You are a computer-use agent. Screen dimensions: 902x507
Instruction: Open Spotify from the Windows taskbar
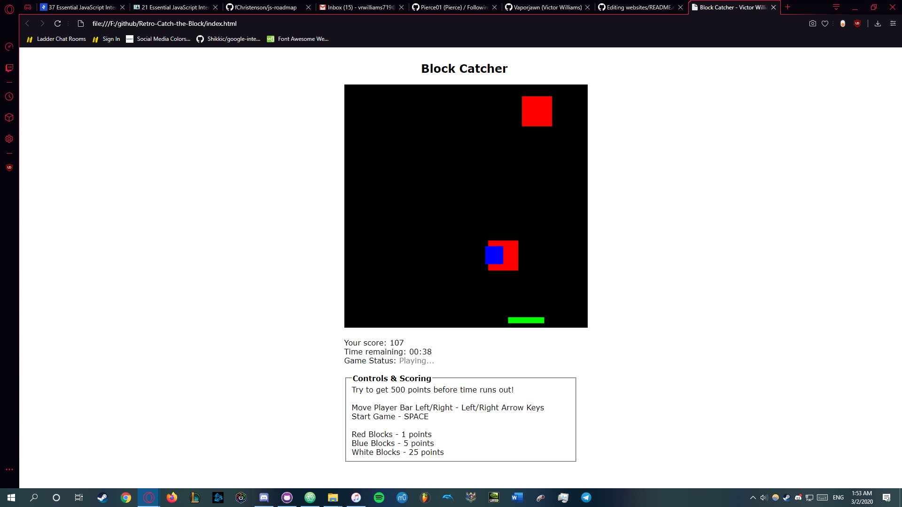click(x=379, y=498)
